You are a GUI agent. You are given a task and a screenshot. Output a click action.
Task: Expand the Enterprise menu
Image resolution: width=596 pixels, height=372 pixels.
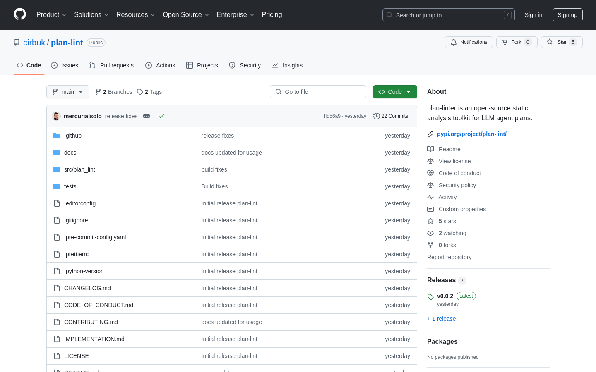pyautogui.click(x=236, y=15)
